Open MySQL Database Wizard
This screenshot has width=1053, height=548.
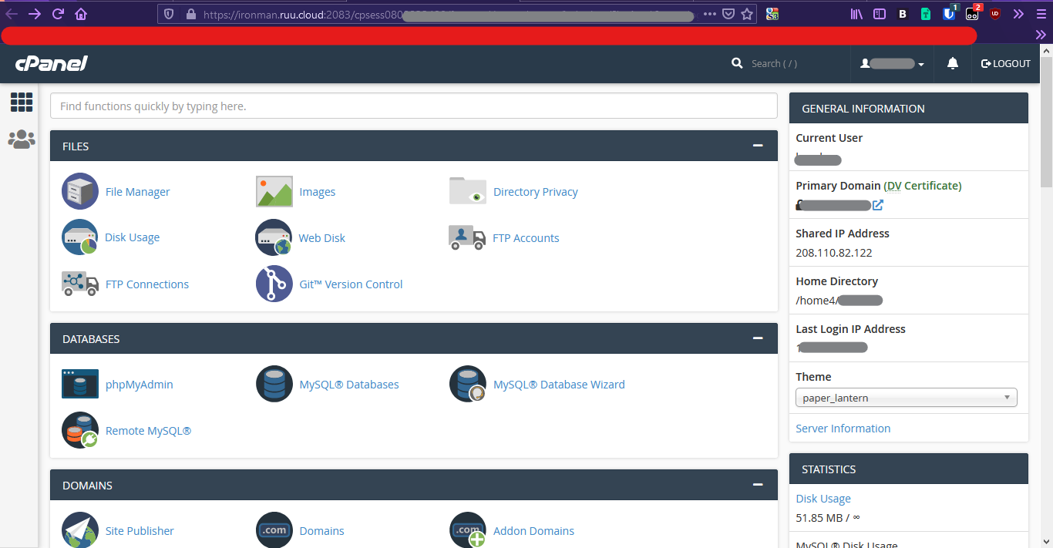click(x=559, y=385)
